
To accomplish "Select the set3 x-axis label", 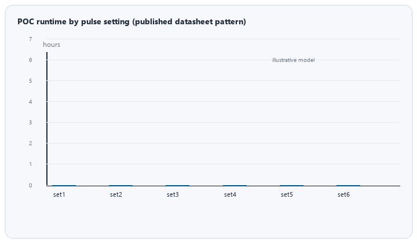I will coord(173,194).
